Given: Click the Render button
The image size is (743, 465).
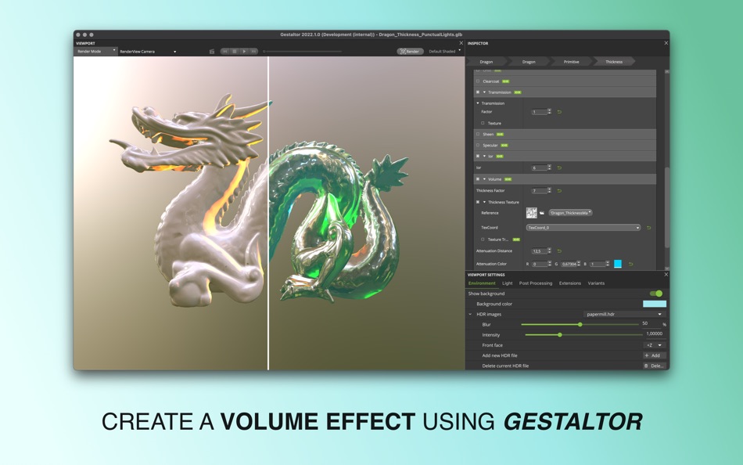Looking at the screenshot, I should pos(410,51).
